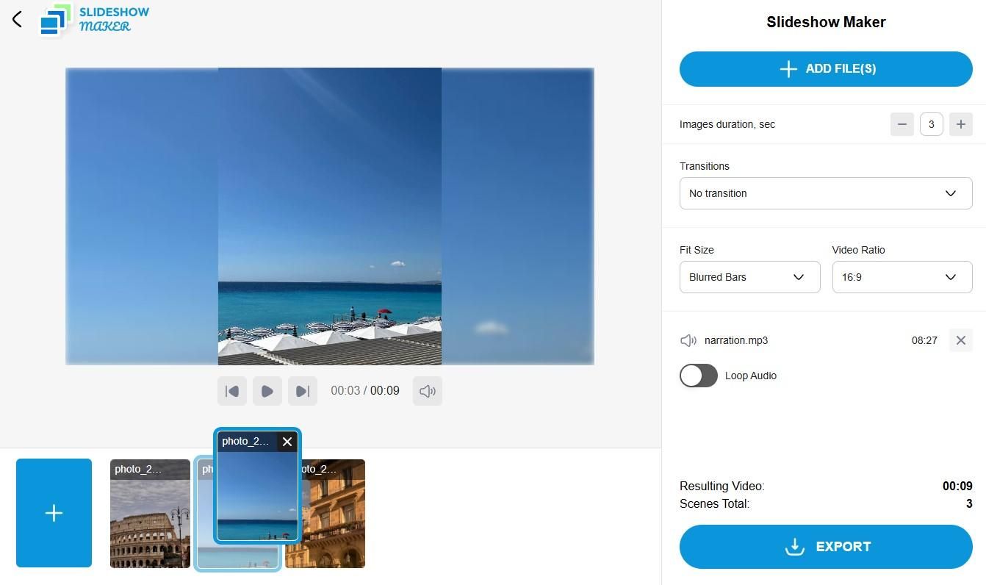Mute preview with volume button

coord(428,391)
